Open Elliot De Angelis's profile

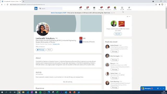[x=115, y=56]
